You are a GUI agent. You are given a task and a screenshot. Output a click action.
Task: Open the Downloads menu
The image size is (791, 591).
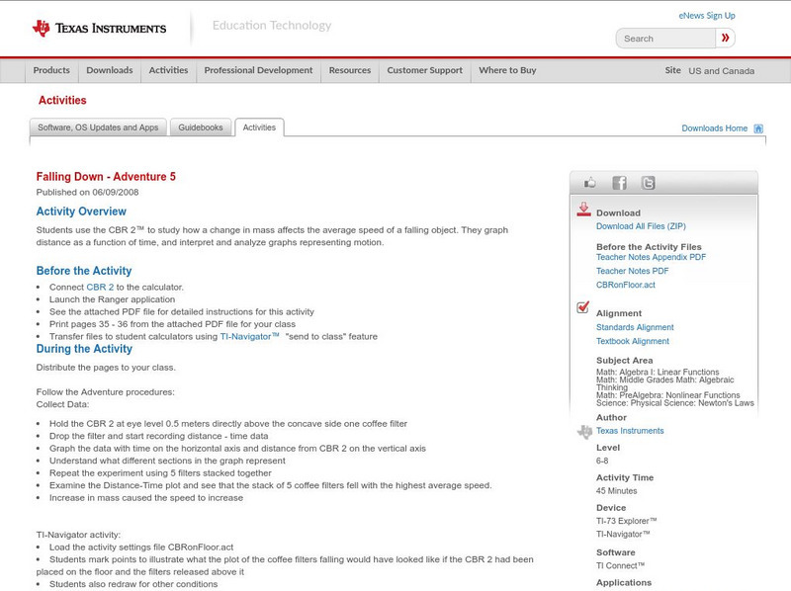110,70
